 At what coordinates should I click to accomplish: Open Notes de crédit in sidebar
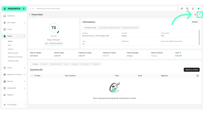(13, 53)
